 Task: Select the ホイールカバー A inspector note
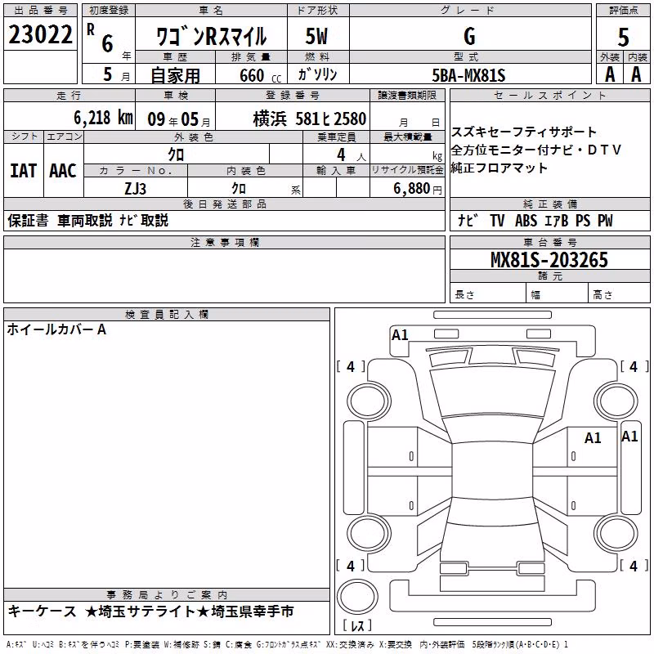coord(56,330)
